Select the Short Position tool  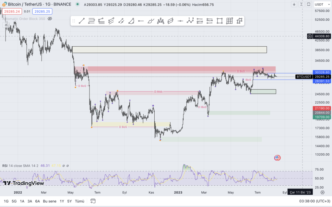(210, 21)
